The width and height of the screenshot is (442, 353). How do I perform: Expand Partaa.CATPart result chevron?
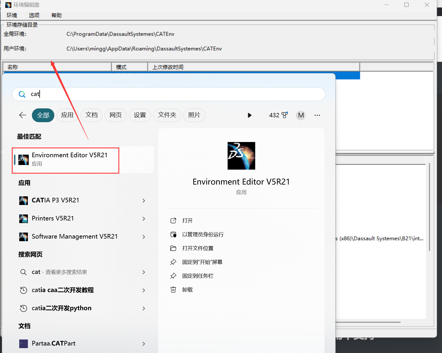[x=144, y=344]
